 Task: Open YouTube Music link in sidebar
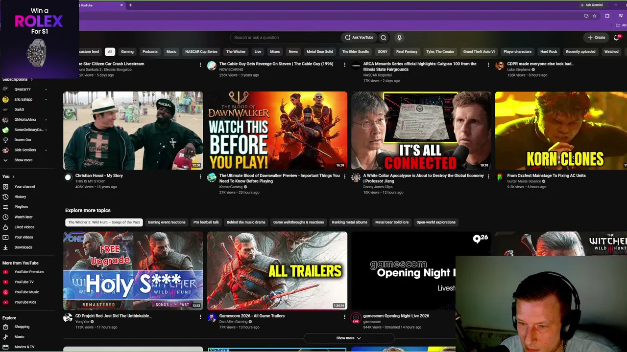pos(26,292)
